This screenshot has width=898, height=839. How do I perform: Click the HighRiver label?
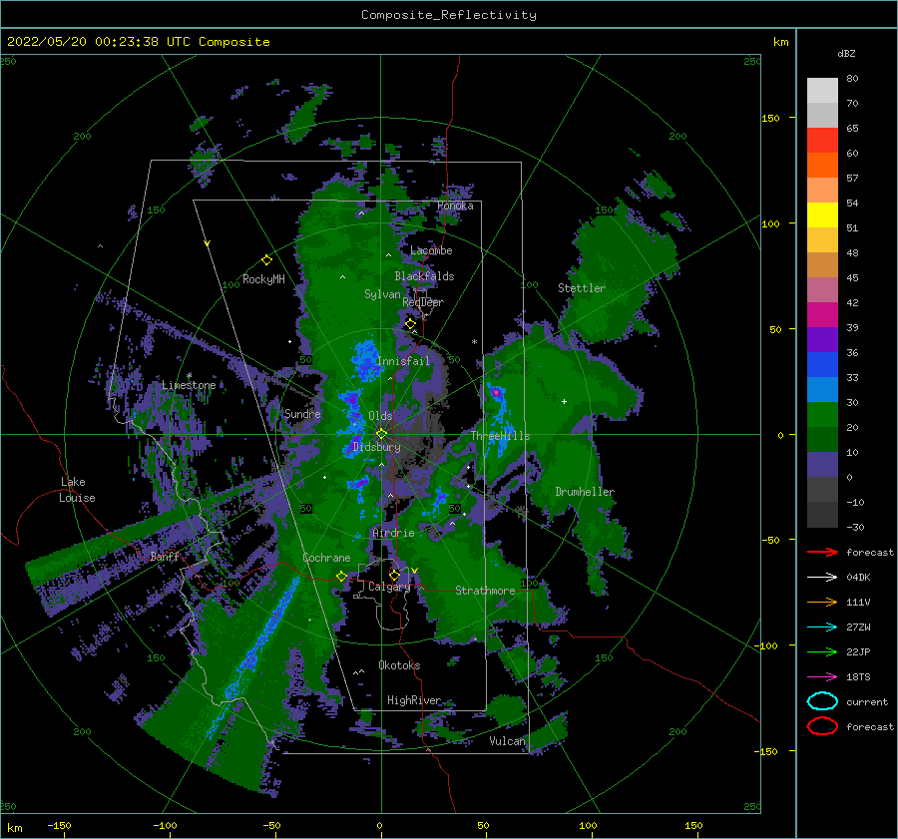[x=414, y=700]
